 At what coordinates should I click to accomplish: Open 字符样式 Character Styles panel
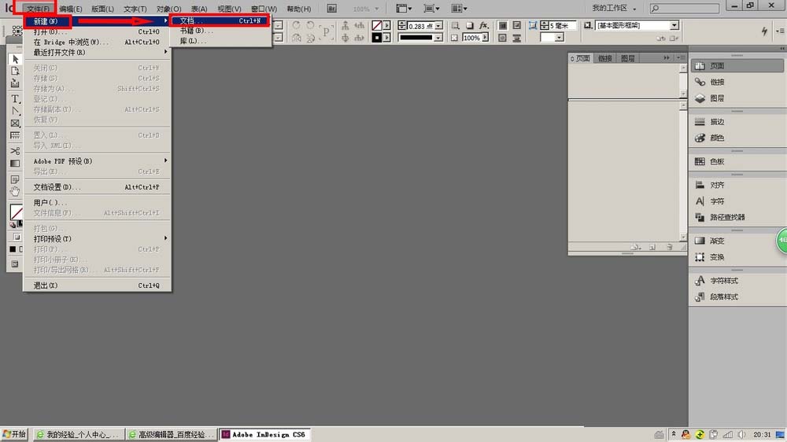pyautogui.click(x=737, y=281)
